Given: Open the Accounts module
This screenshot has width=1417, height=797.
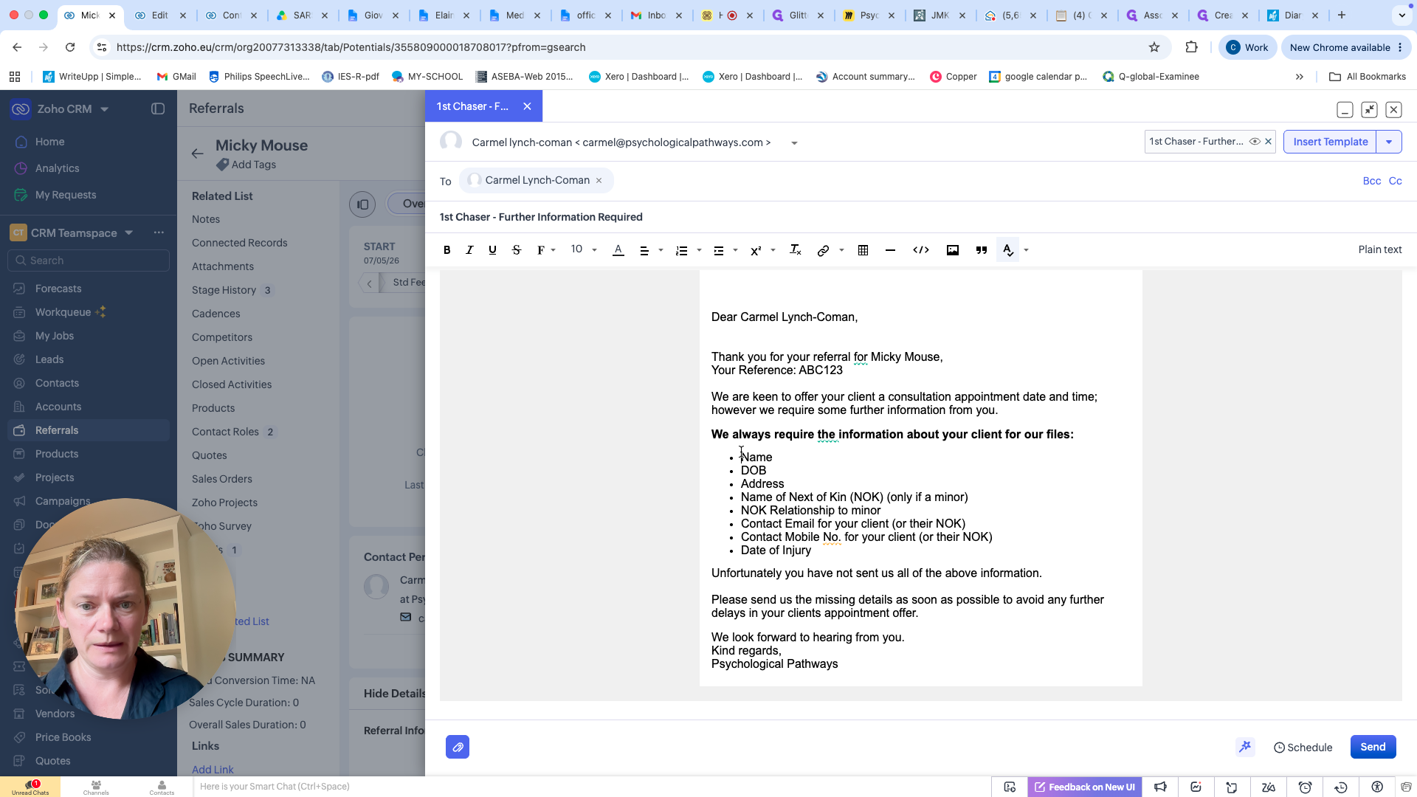Looking at the screenshot, I should coord(58,407).
